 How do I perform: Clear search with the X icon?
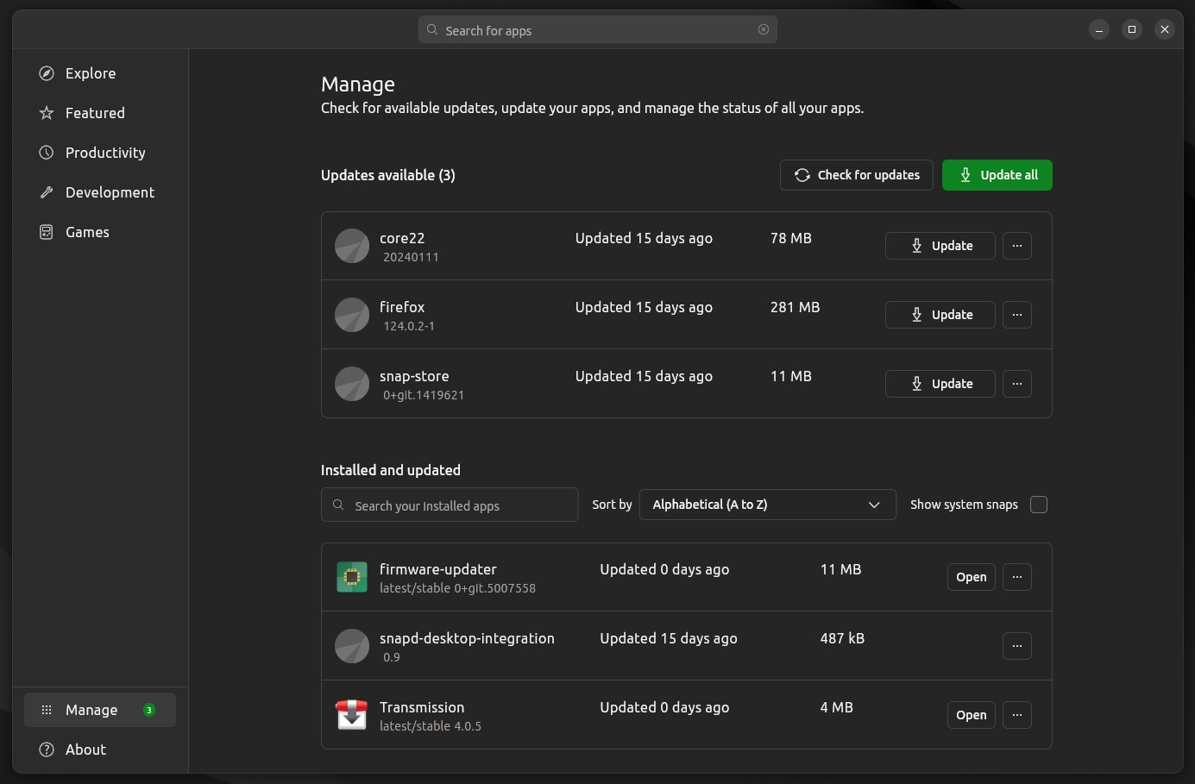click(764, 29)
